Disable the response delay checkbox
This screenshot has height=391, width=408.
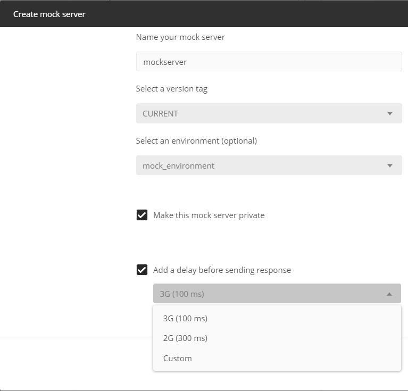142,270
